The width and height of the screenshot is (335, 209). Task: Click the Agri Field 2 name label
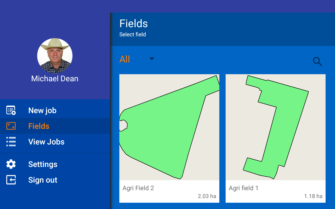coord(138,188)
